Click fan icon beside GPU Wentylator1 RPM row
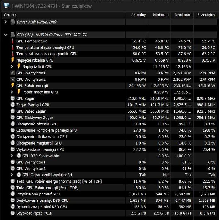This screenshot has height=220, width=219. coord(13,73)
